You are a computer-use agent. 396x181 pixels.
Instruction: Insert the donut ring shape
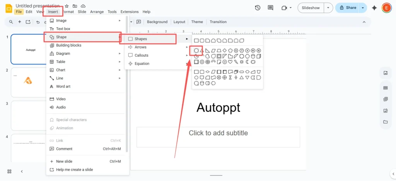[x=202, y=62]
